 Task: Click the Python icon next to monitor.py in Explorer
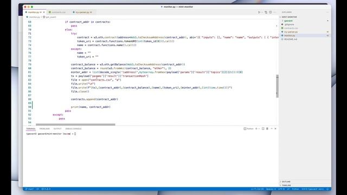click(282, 35)
